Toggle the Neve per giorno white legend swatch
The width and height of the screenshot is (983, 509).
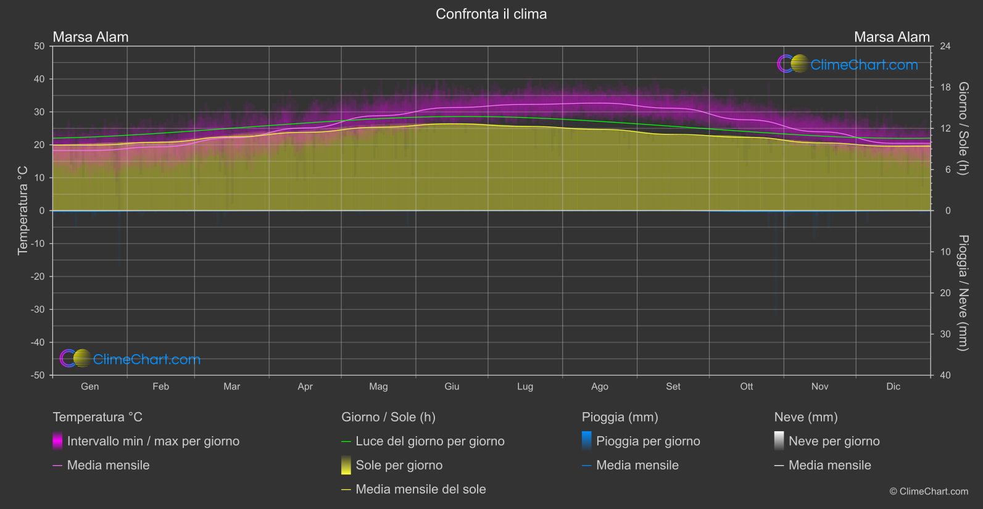779,441
